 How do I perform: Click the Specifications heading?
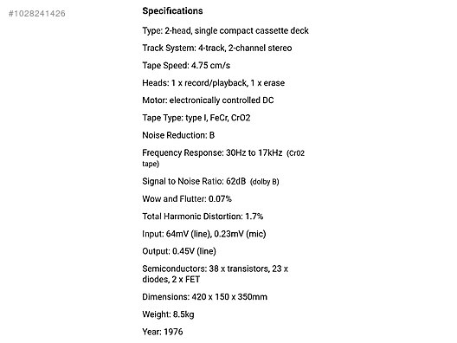pyautogui.click(x=172, y=11)
